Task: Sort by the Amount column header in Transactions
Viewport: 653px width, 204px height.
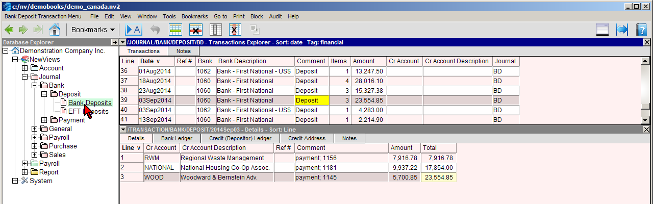Action: coord(363,61)
